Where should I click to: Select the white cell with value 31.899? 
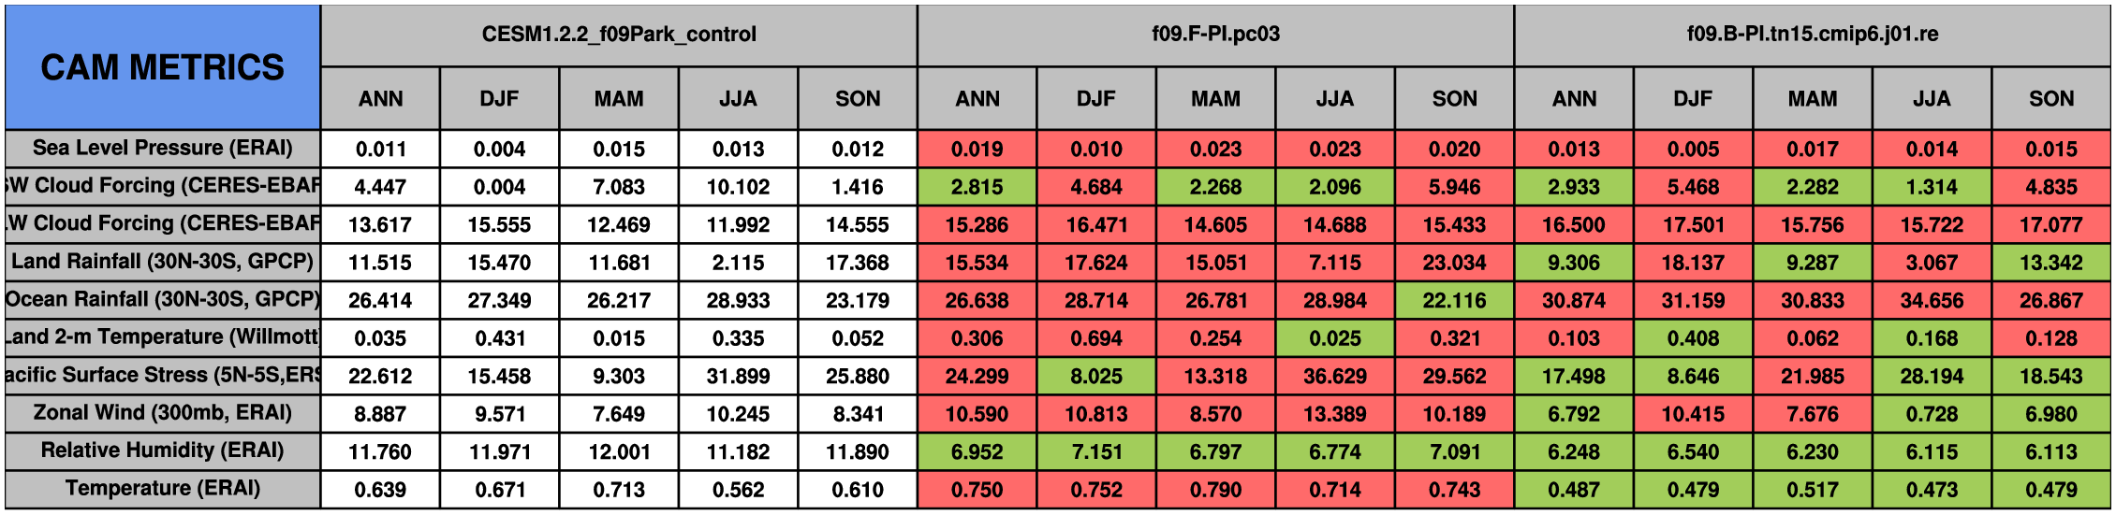(738, 376)
